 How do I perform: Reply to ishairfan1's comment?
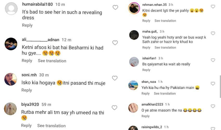pos(146,70)
